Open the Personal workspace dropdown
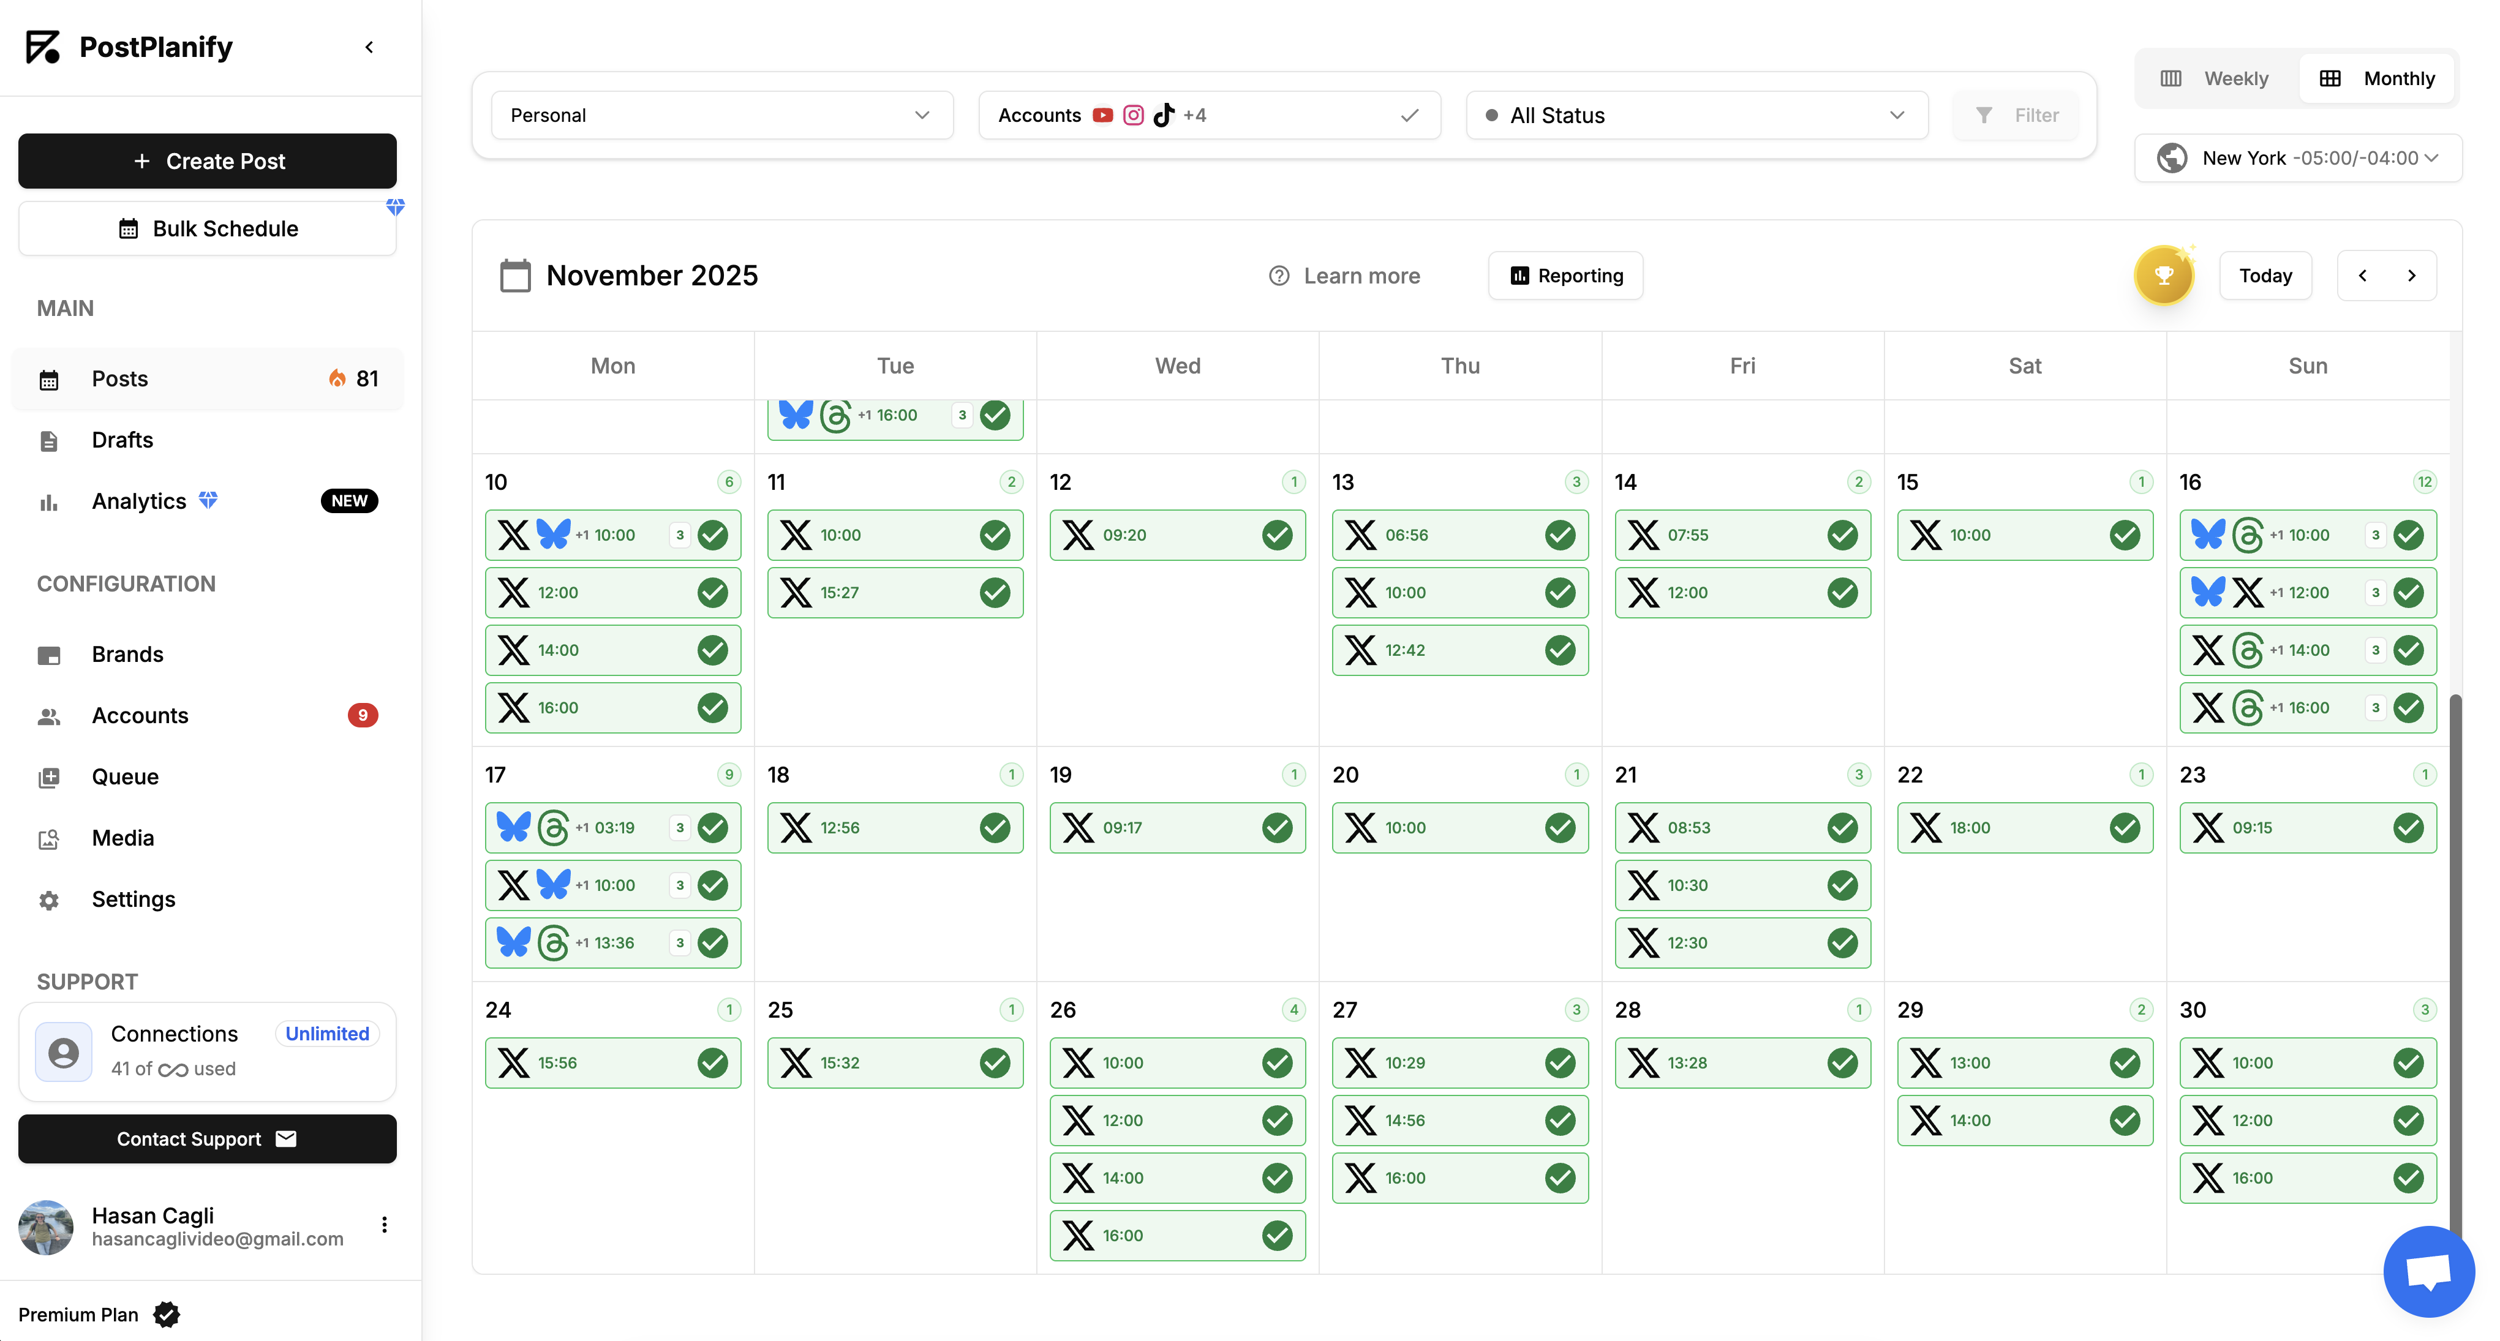The width and height of the screenshot is (2500, 1341). [x=721, y=115]
